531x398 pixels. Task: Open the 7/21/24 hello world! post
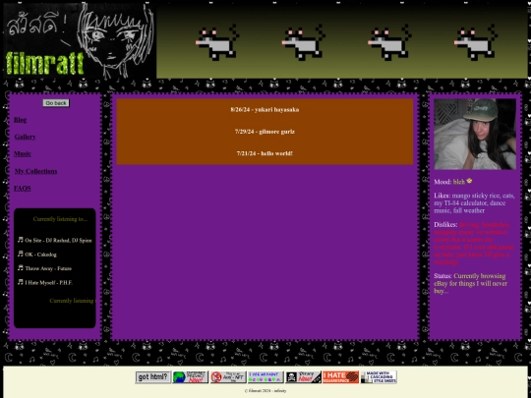click(265, 153)
